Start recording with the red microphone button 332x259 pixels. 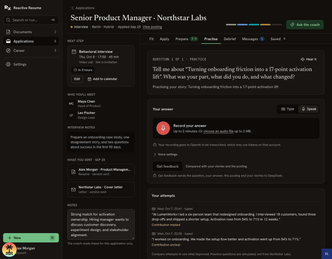coord(163,128)
